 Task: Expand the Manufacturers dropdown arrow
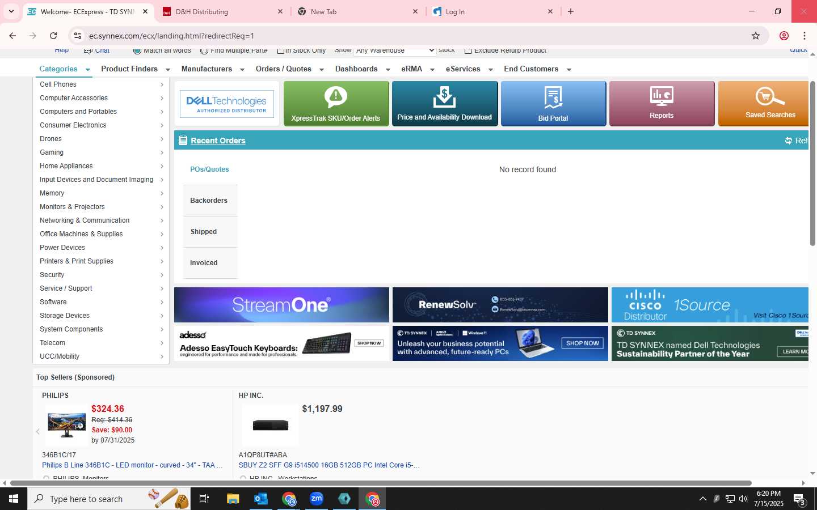[x=242, y=70]
